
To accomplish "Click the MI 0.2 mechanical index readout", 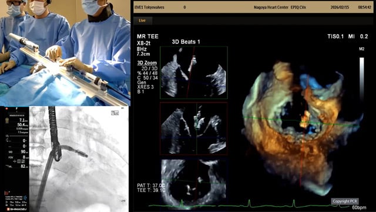I will (358, 37).
